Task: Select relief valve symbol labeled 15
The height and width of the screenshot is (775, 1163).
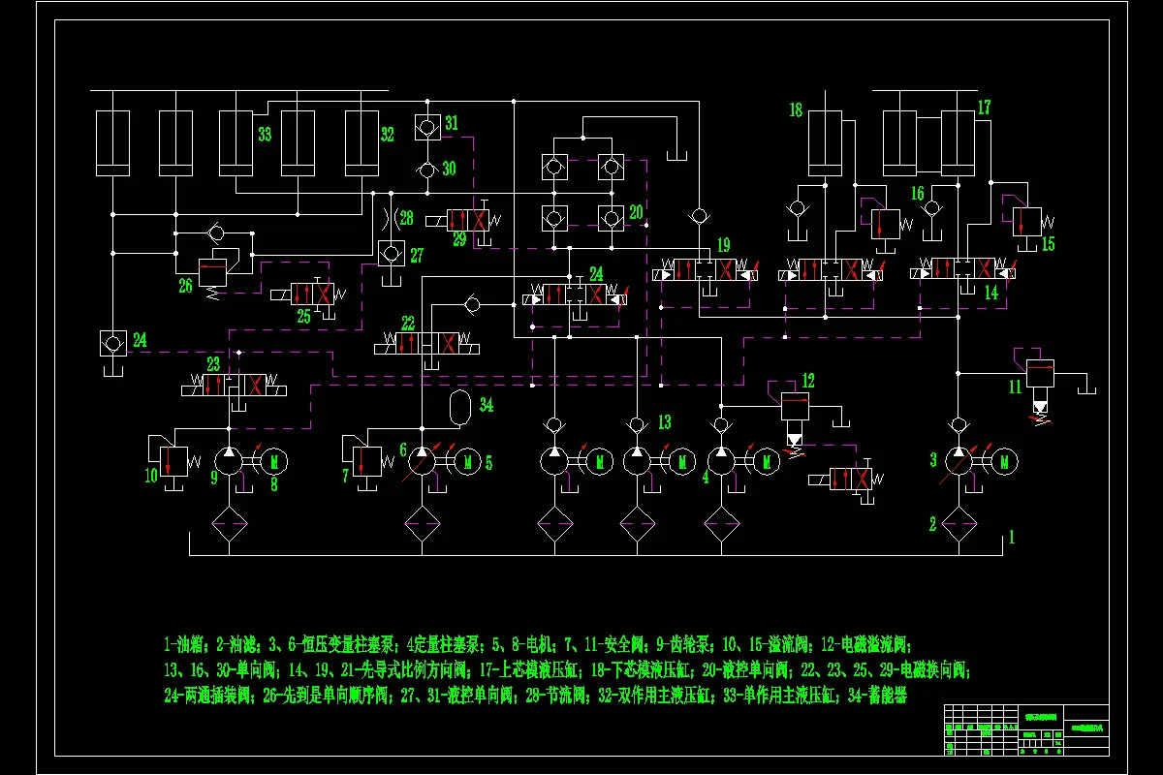Action: (1026, 222)
